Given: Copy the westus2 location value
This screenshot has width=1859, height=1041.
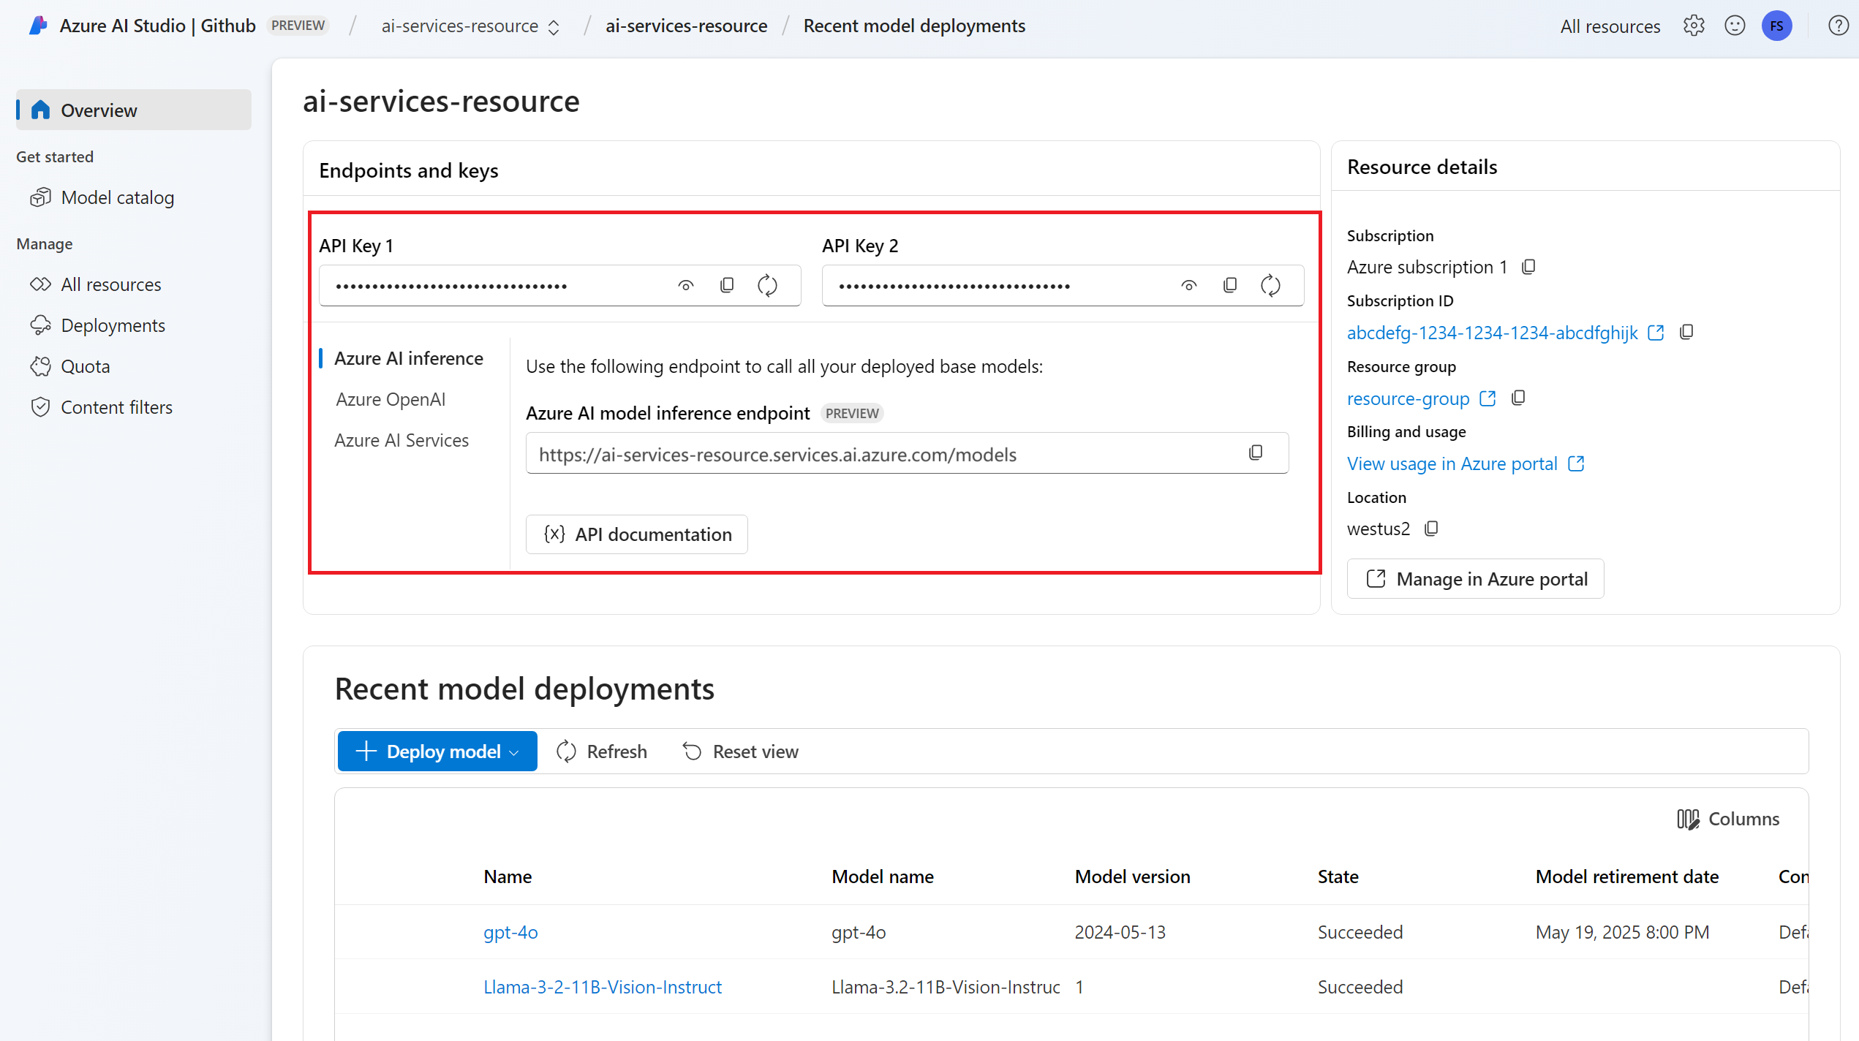Looking at the screenshot, I should click(1431, 529).
